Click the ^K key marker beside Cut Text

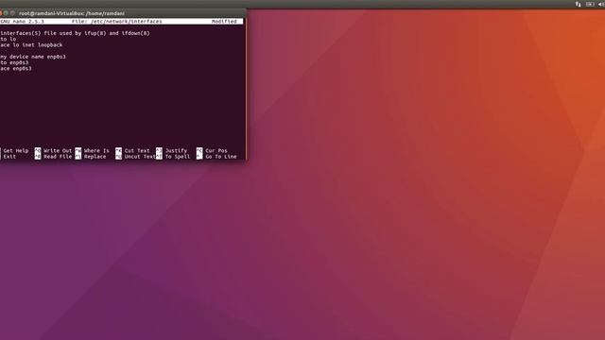tap(118, 151)
